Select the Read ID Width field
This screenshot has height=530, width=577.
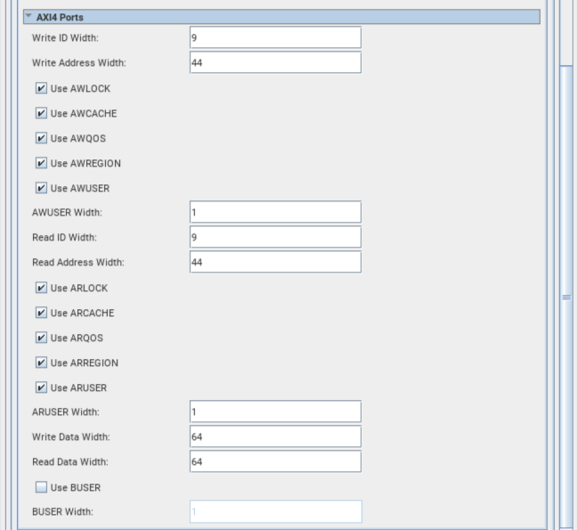coord(275,237)
